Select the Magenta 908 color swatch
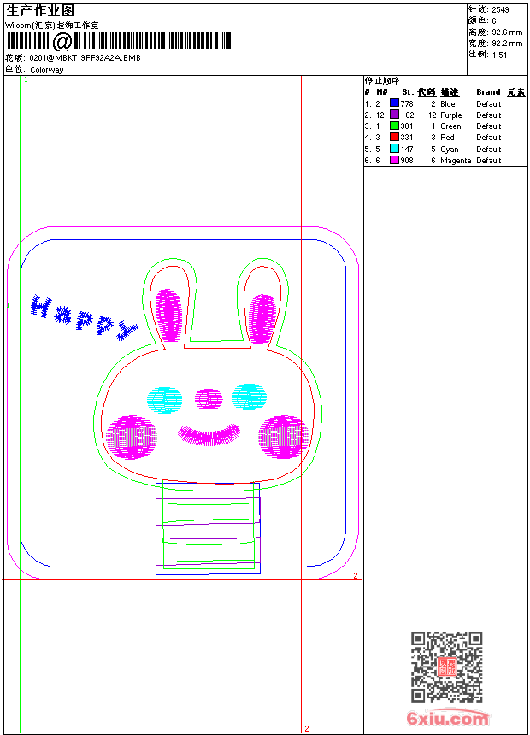The image size is (530, 735). click(x=394, y=160)
